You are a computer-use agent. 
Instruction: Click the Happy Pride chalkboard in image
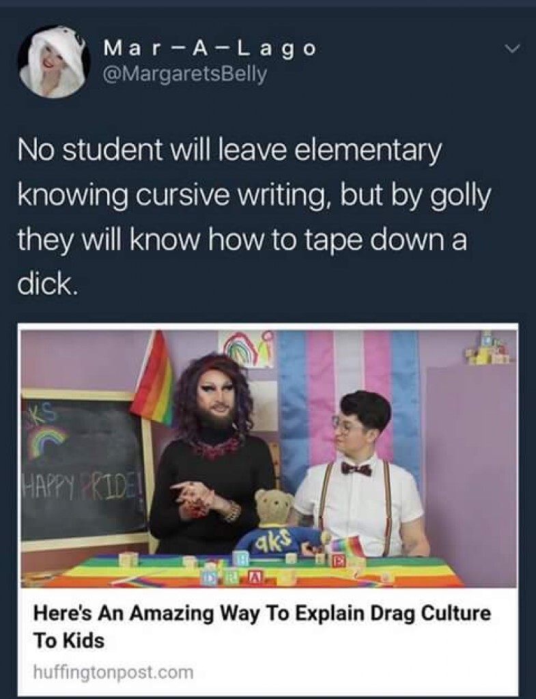point(84,471)
